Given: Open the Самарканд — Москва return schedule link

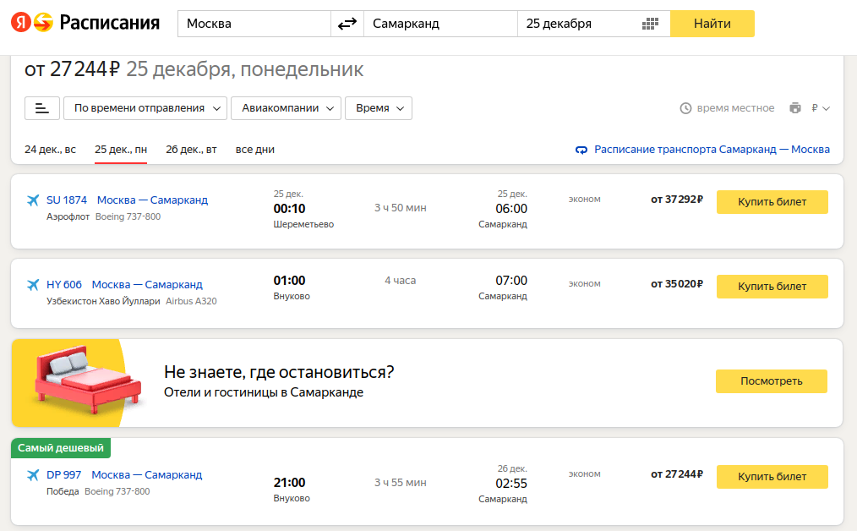Looking at the screenshot, I should (x=711, y=150).
